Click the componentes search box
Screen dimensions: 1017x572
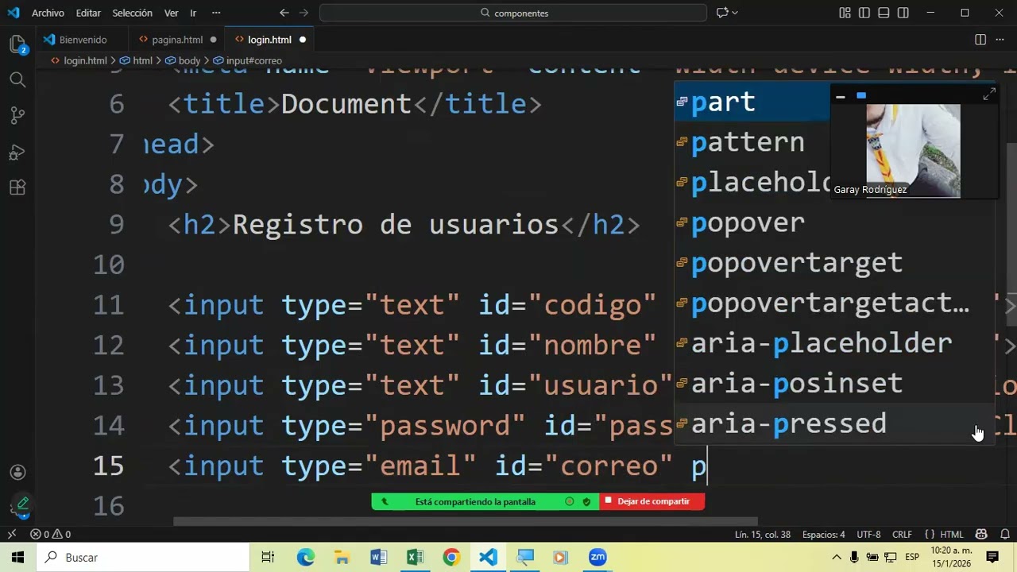[513, 13]
